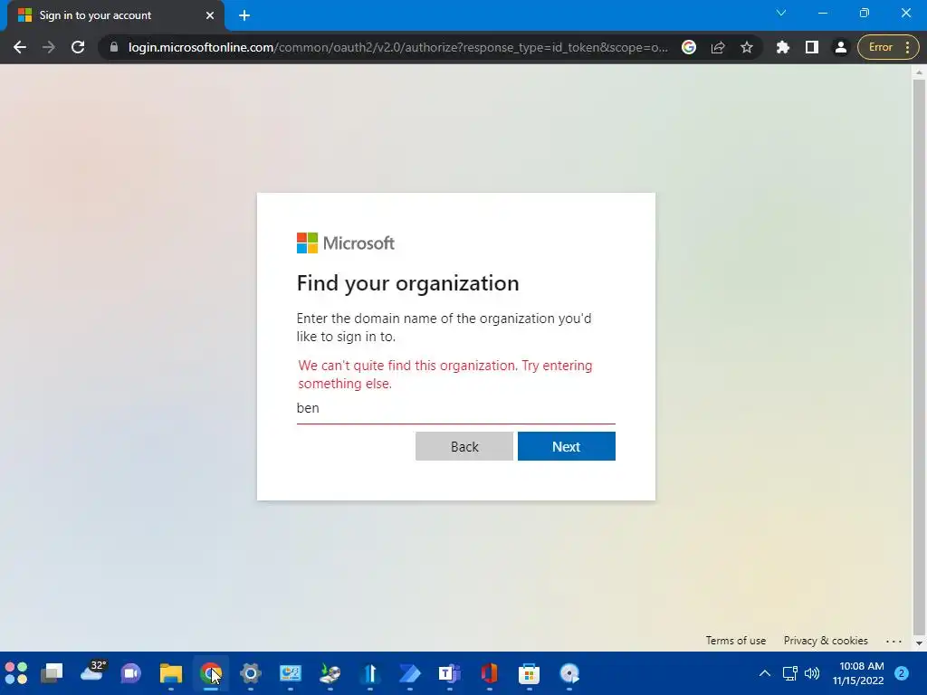927x695 pixels.
Task: Open the Control Panel icon on the taskbar
Action: 291,673
